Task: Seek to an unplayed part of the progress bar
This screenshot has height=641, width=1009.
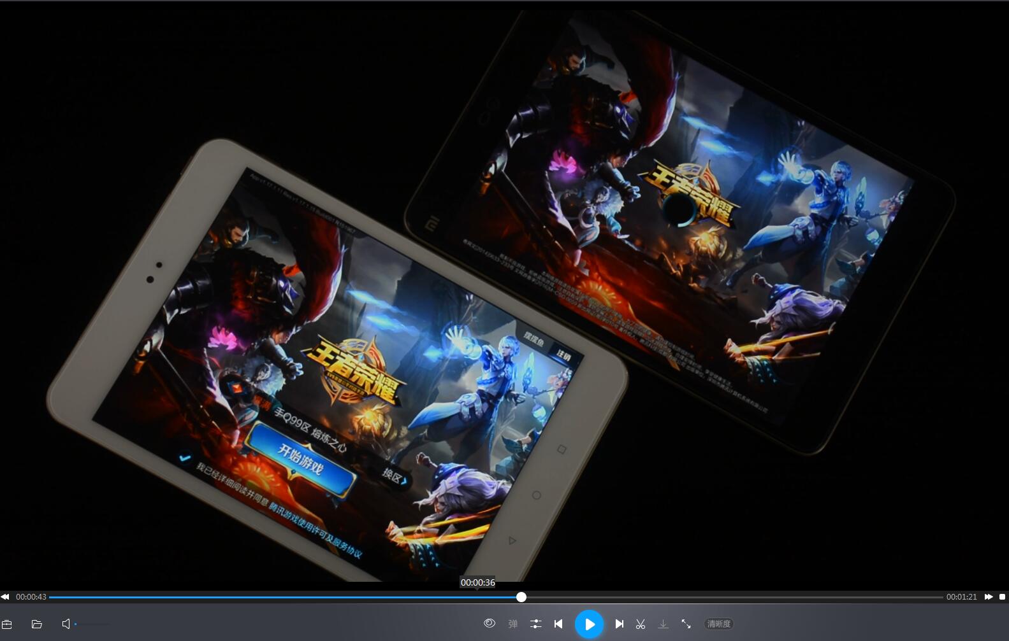Action: pyautogui.click(x=735, y=597)
